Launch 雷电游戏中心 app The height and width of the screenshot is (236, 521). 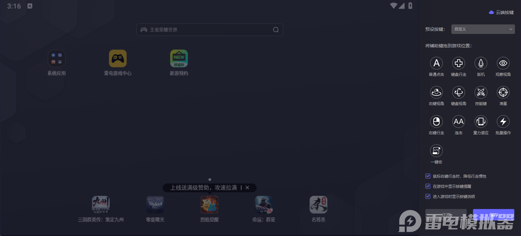[x=118, y=59]
